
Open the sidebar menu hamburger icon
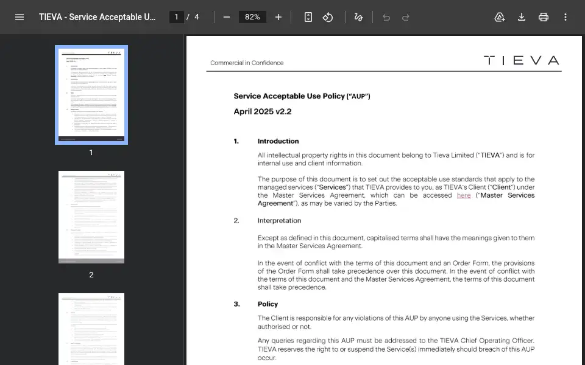pyautogui.click(x=19, y=17)
